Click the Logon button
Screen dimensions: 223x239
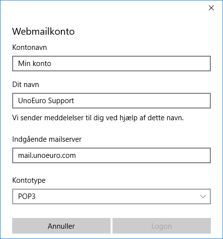(x=162, y=226)
